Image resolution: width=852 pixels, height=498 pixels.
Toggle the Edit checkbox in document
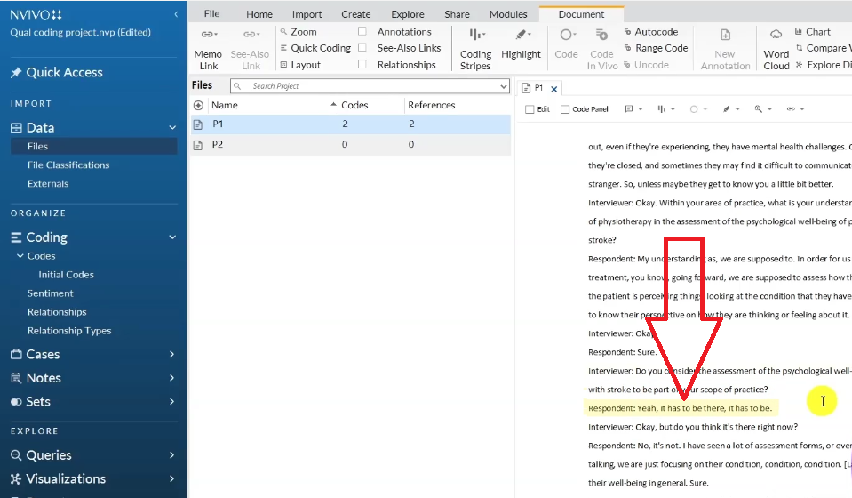(530, 109)
